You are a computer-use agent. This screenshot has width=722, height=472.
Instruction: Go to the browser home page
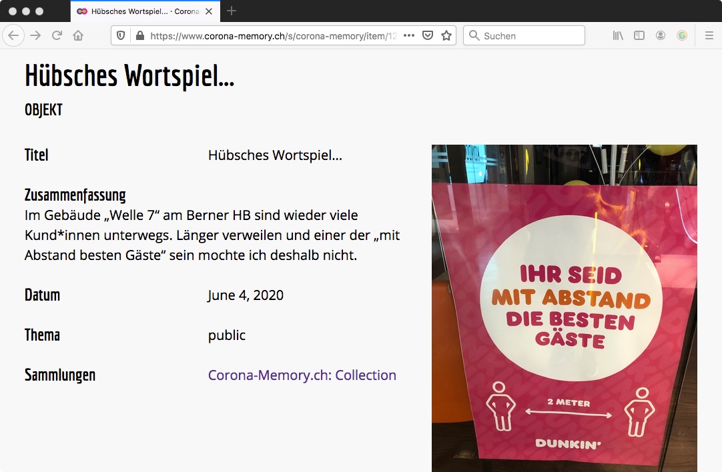[x=78, y=35]
